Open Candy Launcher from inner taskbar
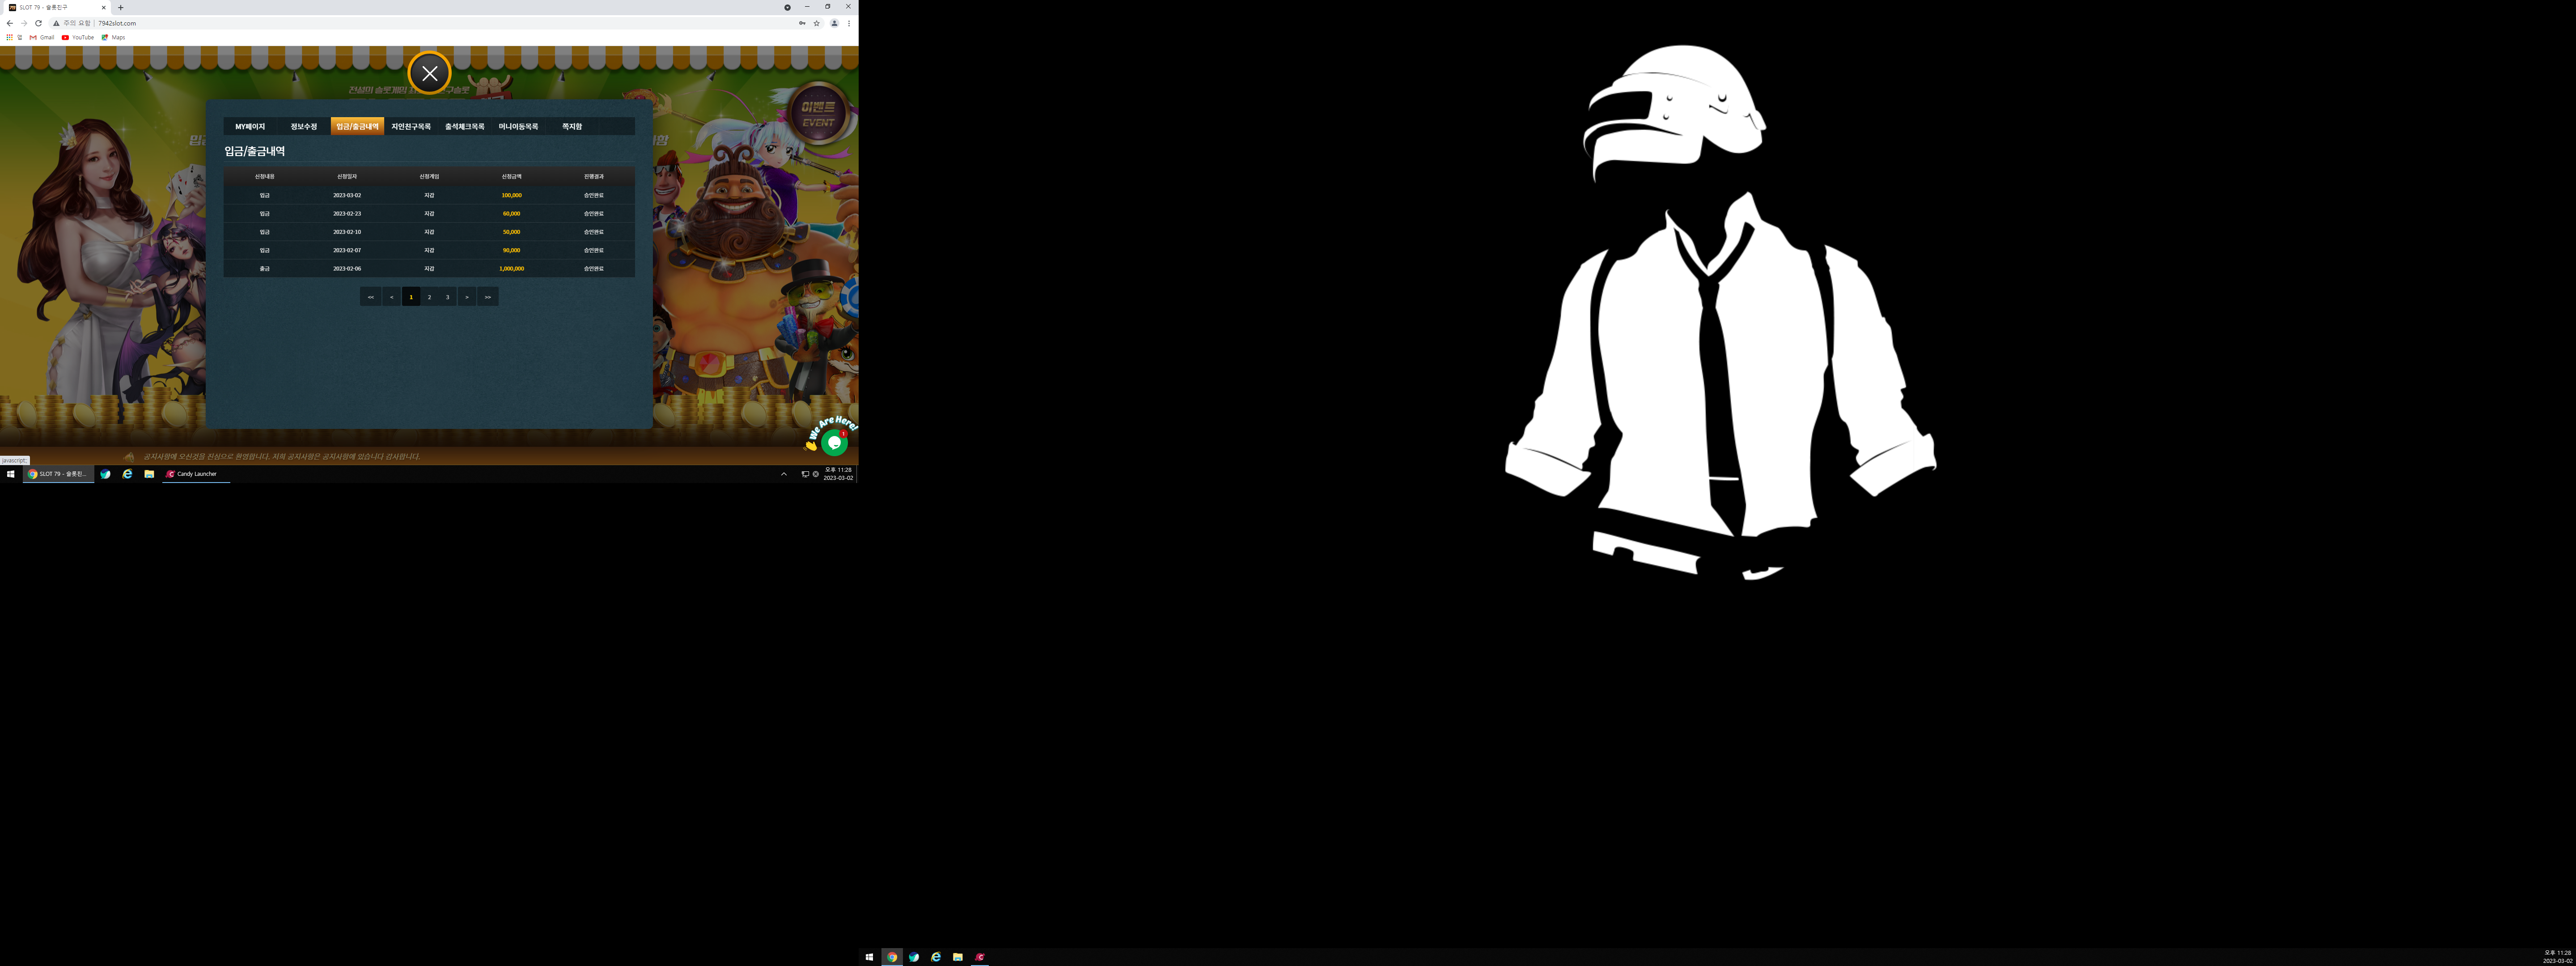2576x966 pixels. click(x=195, y=474)
